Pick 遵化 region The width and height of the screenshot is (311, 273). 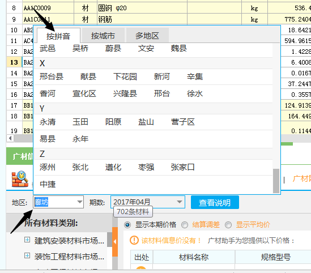[x=113, y=167]
